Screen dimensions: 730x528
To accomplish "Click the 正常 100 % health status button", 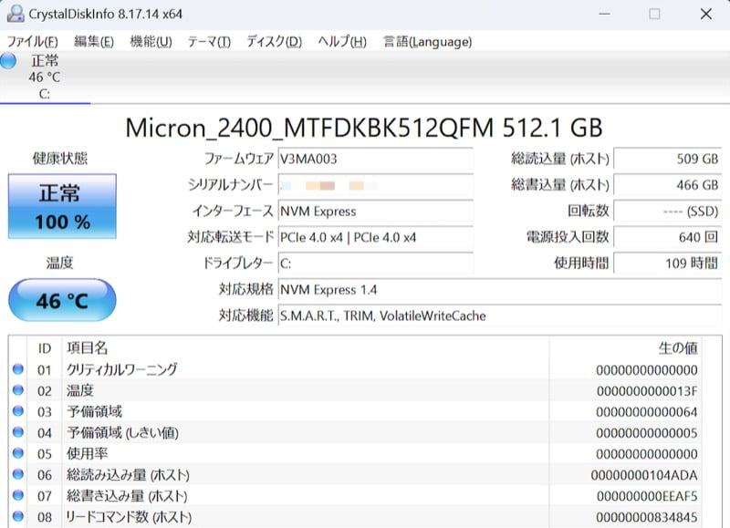I will pyautogui.click(x=62, y=206).
